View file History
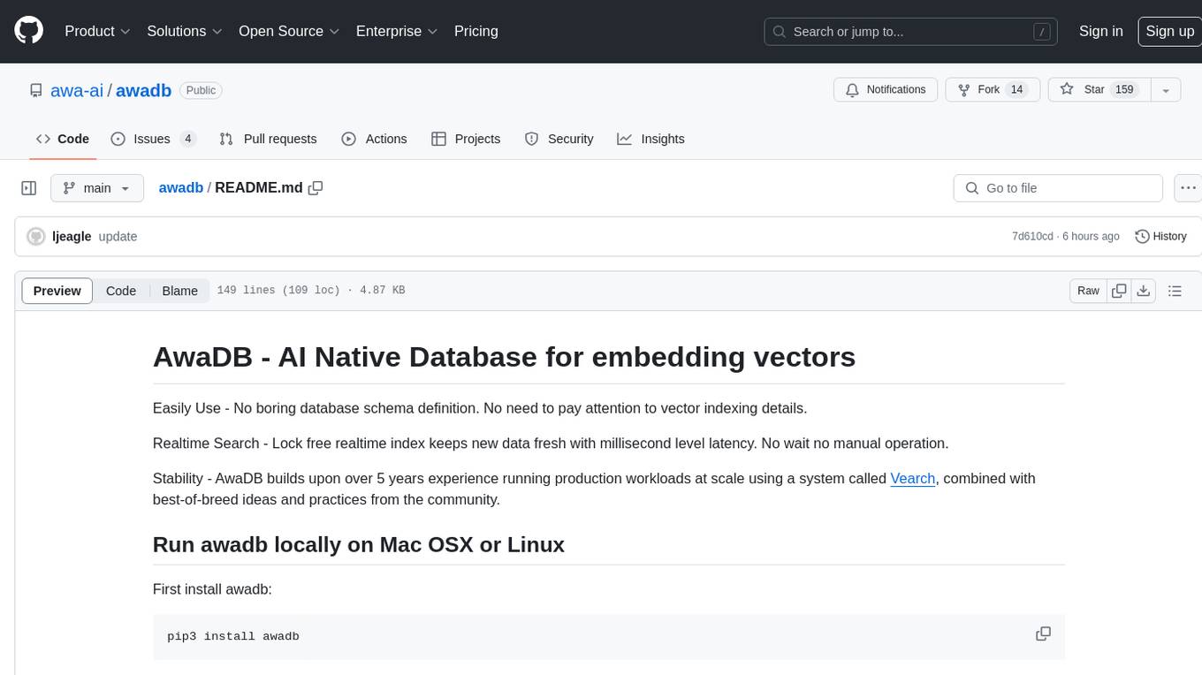The width and height of the screenshot is (1202, 675). [x=1160, y=237]
